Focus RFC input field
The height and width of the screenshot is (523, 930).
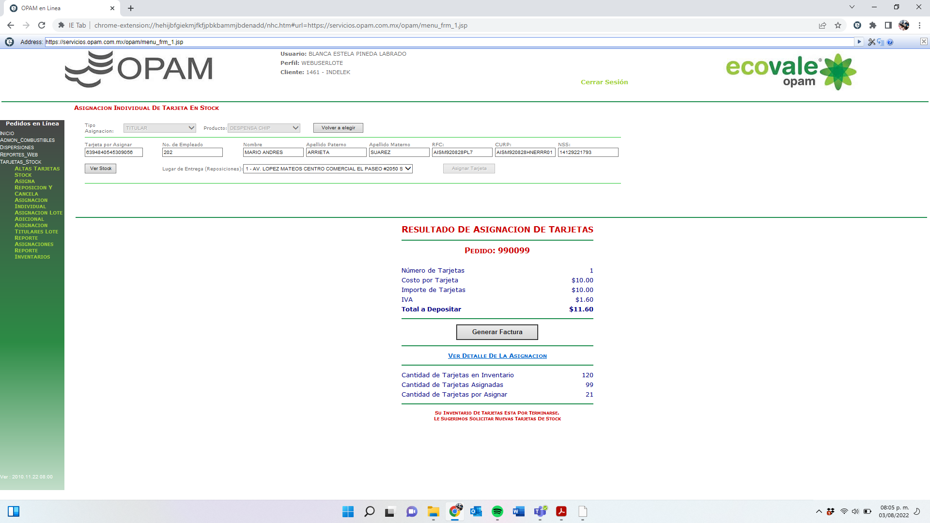pyautogui.click(x=462, y=153)
